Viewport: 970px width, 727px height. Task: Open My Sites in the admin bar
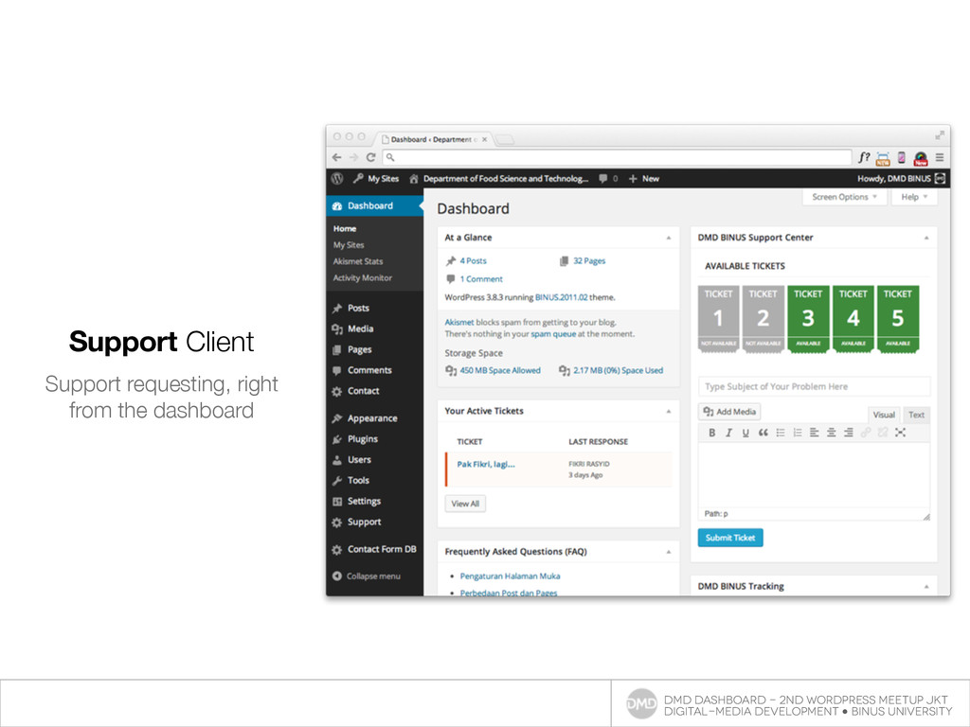[x=376, y=179]
